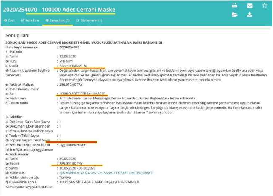
Task: Click the Pazarlık (MD 21 B) method value
Action: (76, 65)
